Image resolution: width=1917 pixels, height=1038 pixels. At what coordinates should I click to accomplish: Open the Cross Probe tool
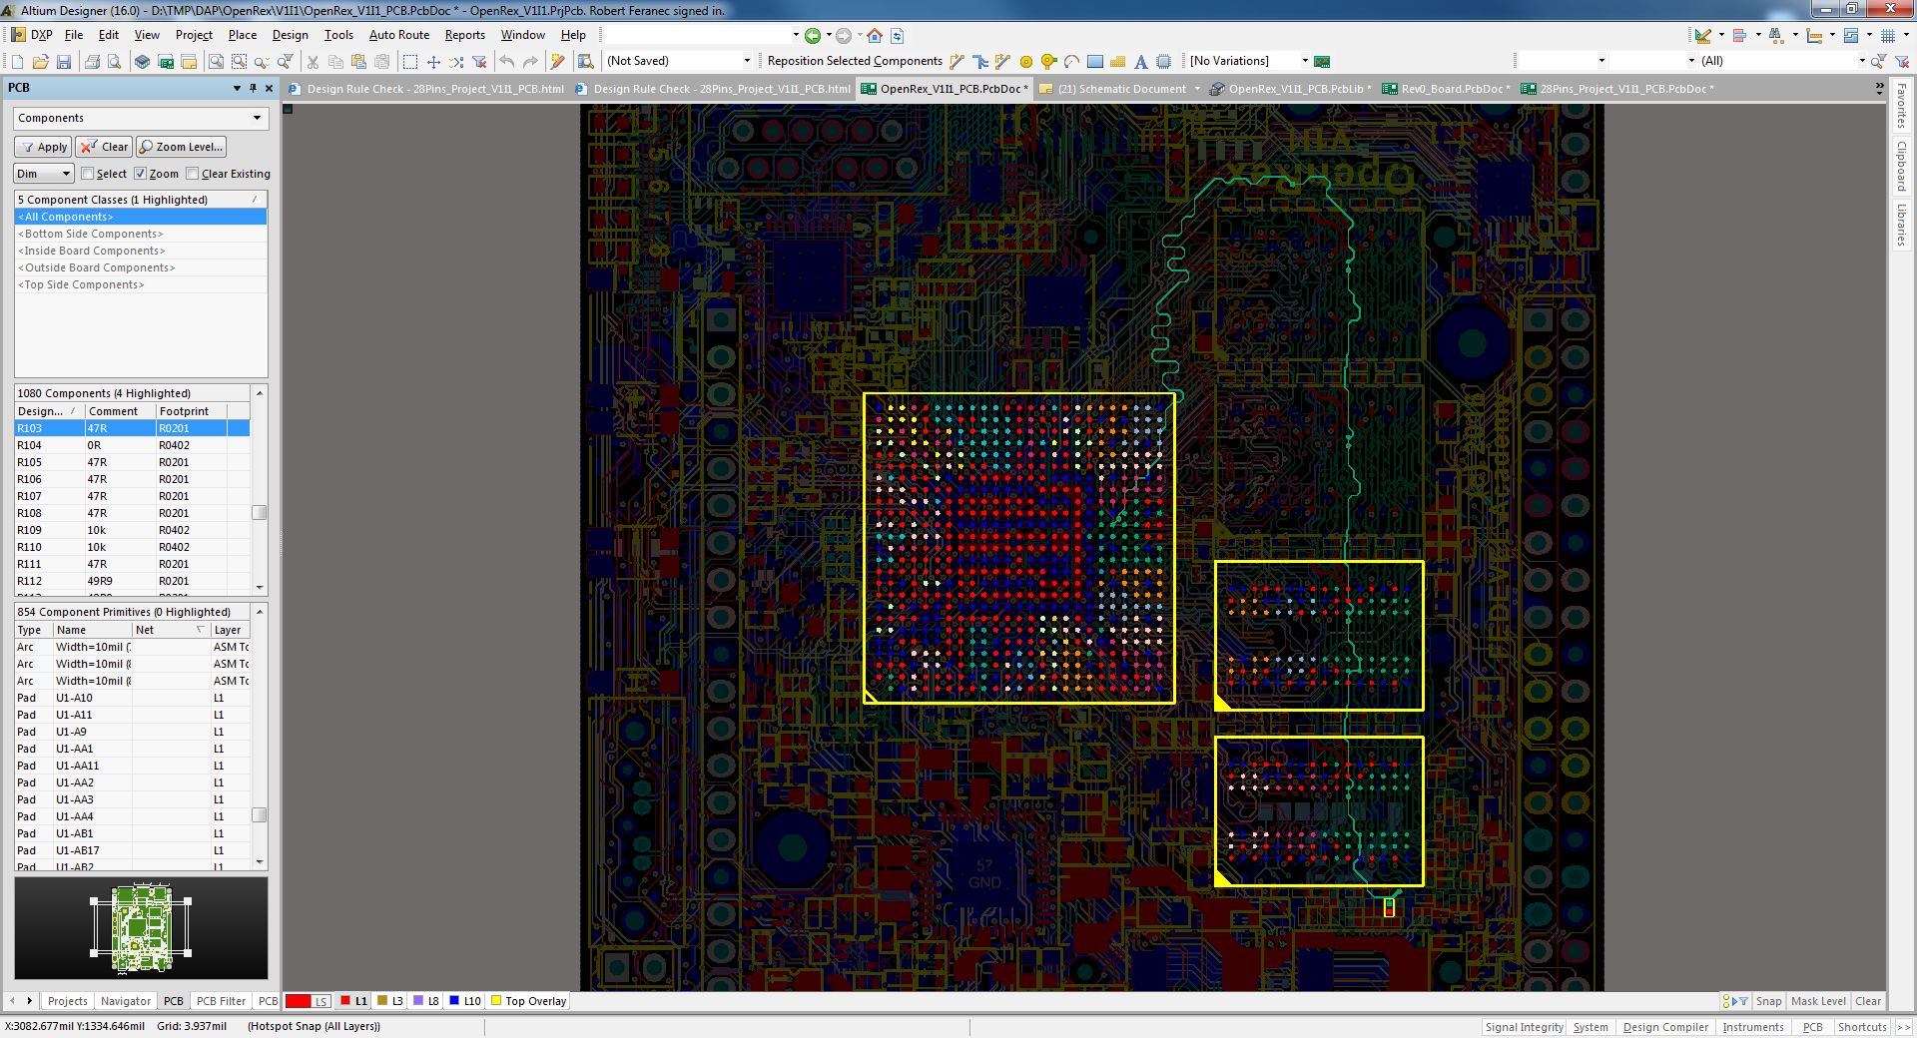pyautogui.click(x=585, y=61)
